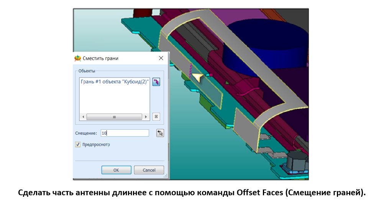Click the Сместить грани title bar
Screen dimensions: 371x201
(x=115, y=58)
